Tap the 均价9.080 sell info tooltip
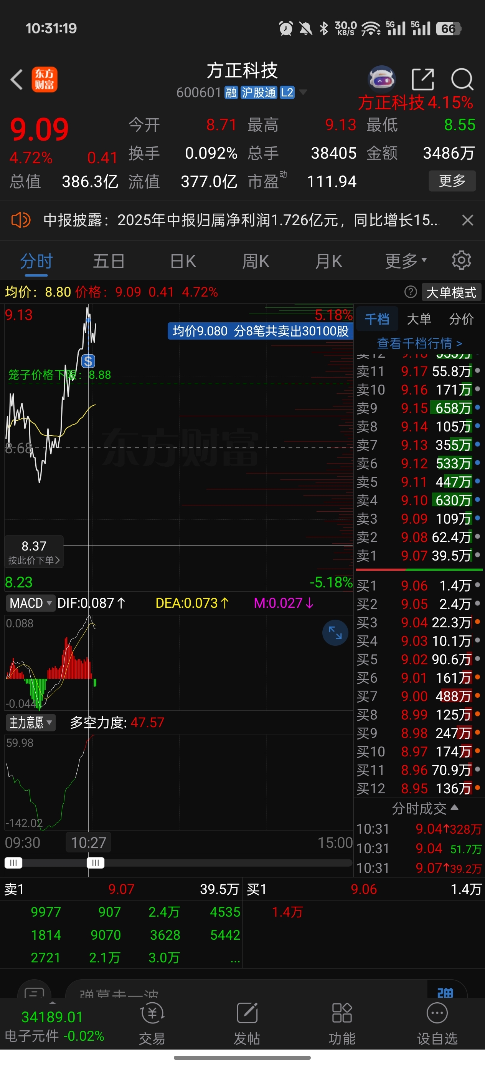Screen dimensions: 485x1068 click(260, 331)
